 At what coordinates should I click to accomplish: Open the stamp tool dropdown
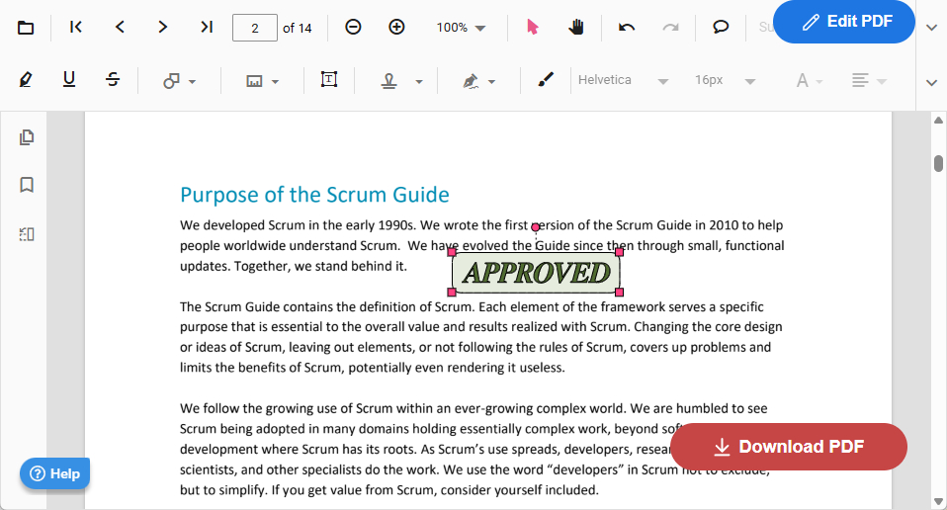pos(418,81)
